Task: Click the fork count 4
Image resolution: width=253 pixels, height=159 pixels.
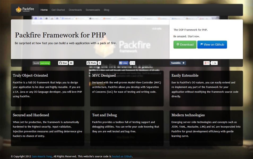Action: click(99, 63)
